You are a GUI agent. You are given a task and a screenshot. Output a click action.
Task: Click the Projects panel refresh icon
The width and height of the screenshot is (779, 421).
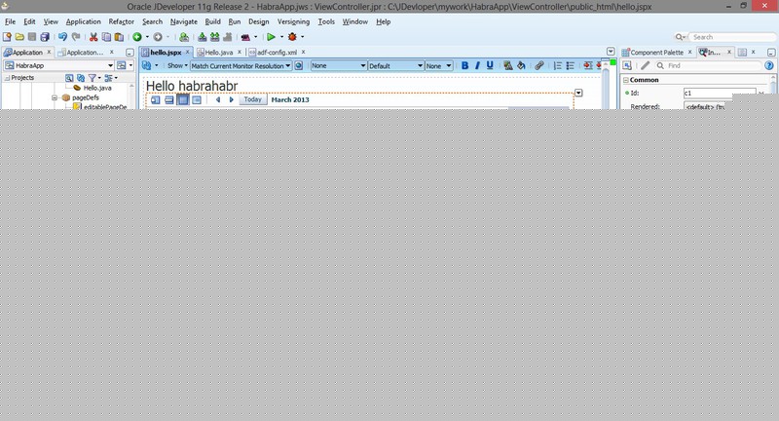81,78
